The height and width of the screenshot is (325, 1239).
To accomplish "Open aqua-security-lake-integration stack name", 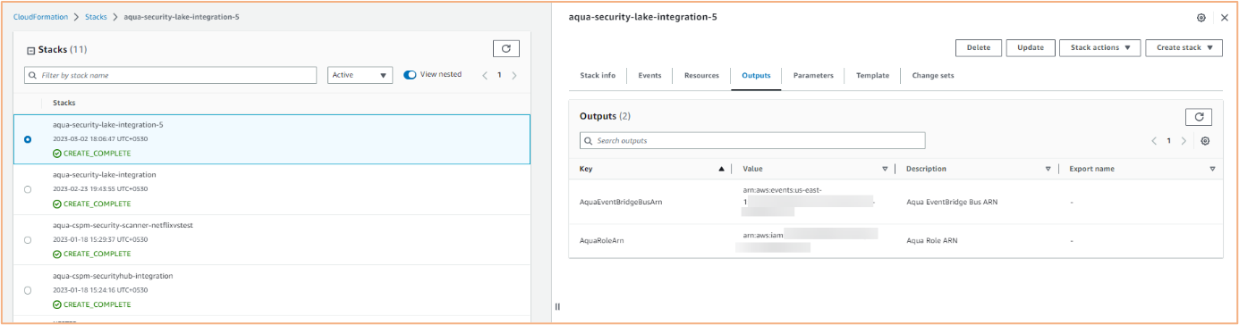I will pyautogui.click(x=105, y=175).
